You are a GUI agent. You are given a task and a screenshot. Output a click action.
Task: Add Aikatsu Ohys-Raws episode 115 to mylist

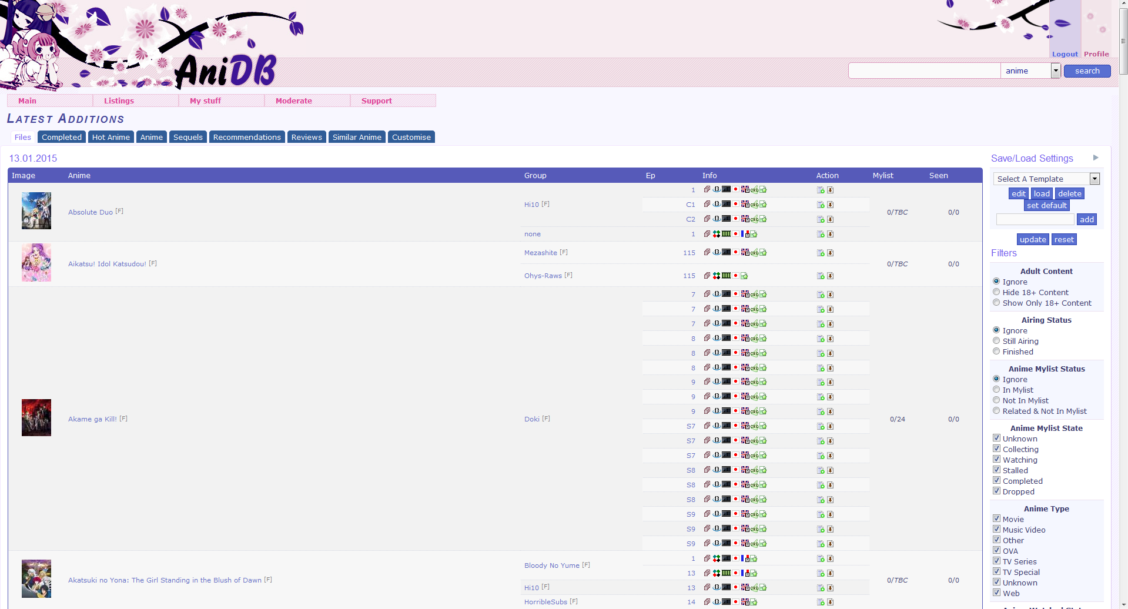(821, 276)
